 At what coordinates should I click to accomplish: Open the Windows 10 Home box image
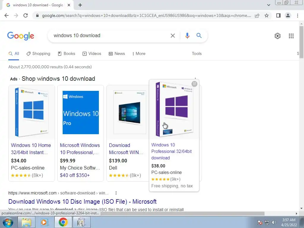pos(31,112)
